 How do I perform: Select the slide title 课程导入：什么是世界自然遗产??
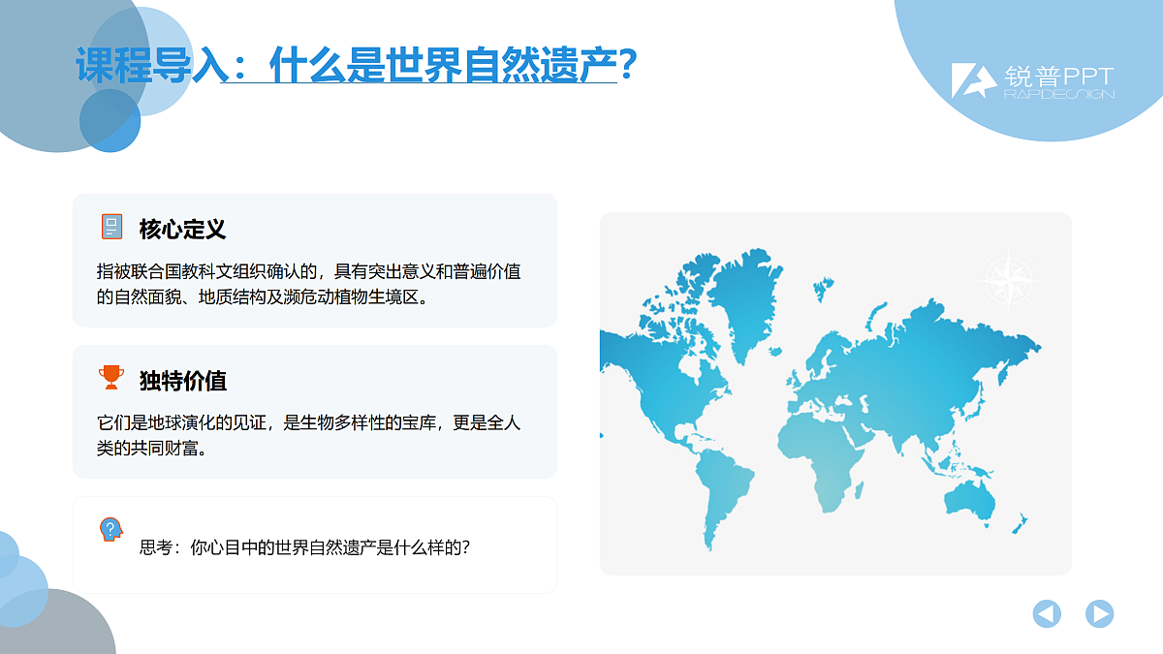[x=356, y=66]
